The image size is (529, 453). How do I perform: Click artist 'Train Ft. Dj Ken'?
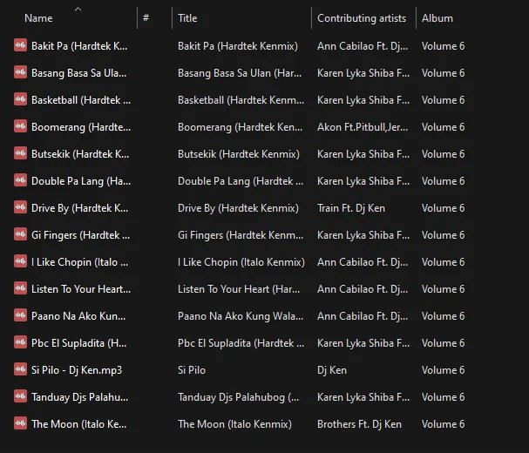tap(351, 208)
